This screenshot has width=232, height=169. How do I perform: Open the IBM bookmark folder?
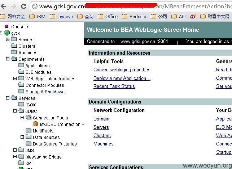point(37,17)
